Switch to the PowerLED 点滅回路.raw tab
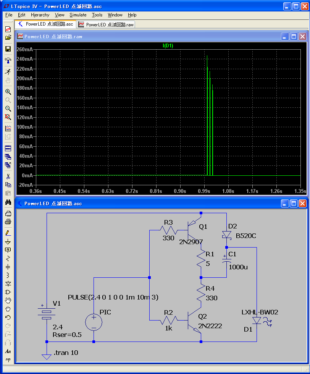Screen dimensions: 310x374 [x=106, y=24]
